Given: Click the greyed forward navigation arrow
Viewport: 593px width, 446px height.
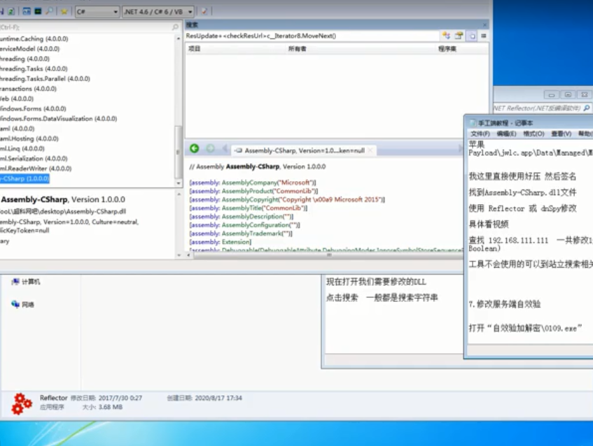Looking at the screenshot, I should tap(210, 148).
